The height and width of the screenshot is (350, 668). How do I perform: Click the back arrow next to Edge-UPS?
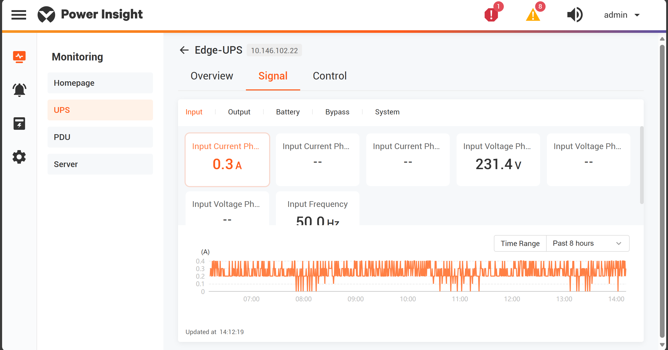[x=184, y=50]
